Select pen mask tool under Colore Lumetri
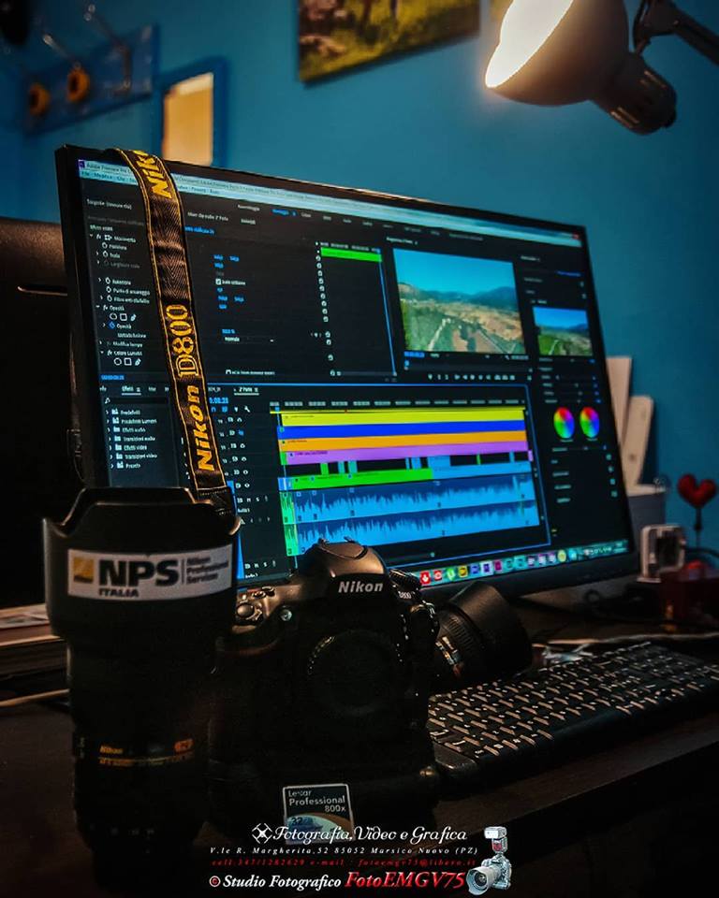 pos(137,362)
